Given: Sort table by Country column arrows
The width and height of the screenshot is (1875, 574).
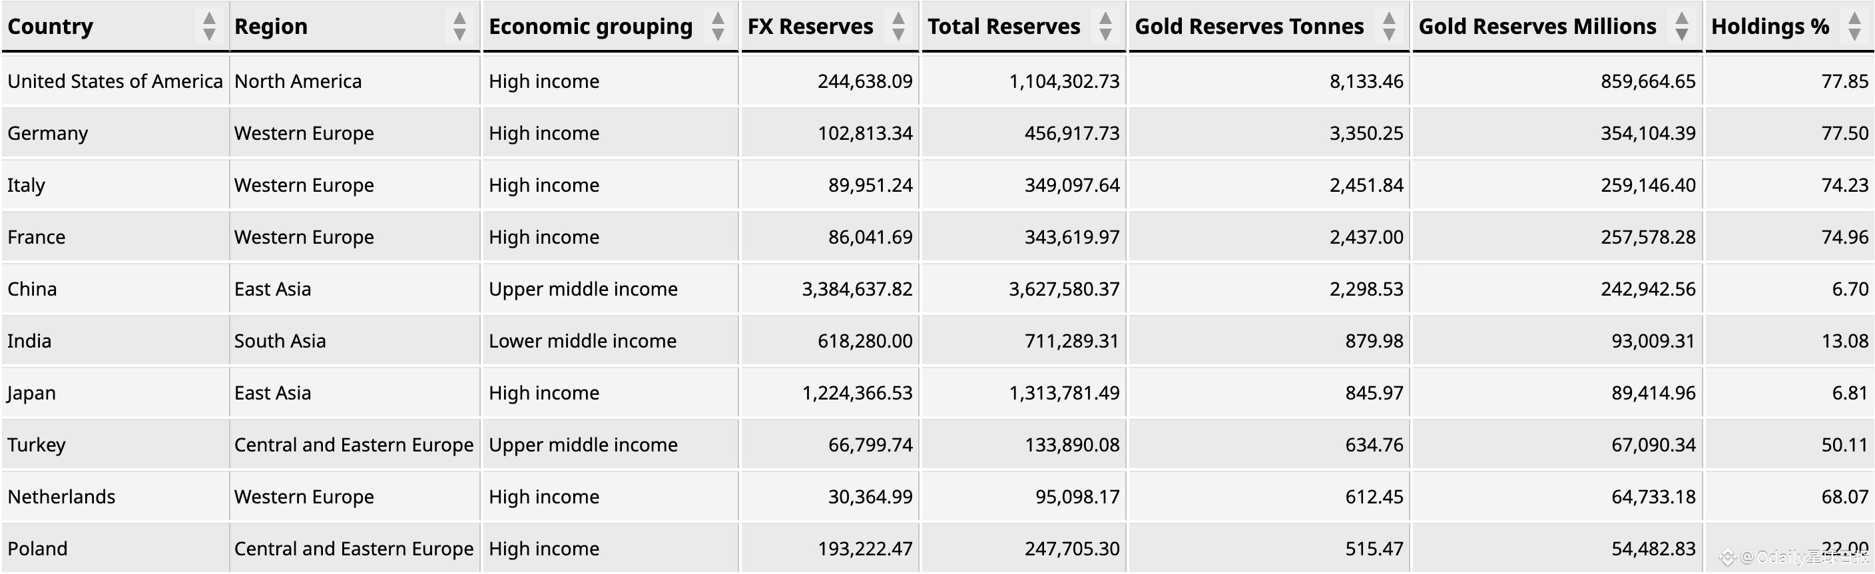Looking at the screenshot, I should tap(209, 26).
